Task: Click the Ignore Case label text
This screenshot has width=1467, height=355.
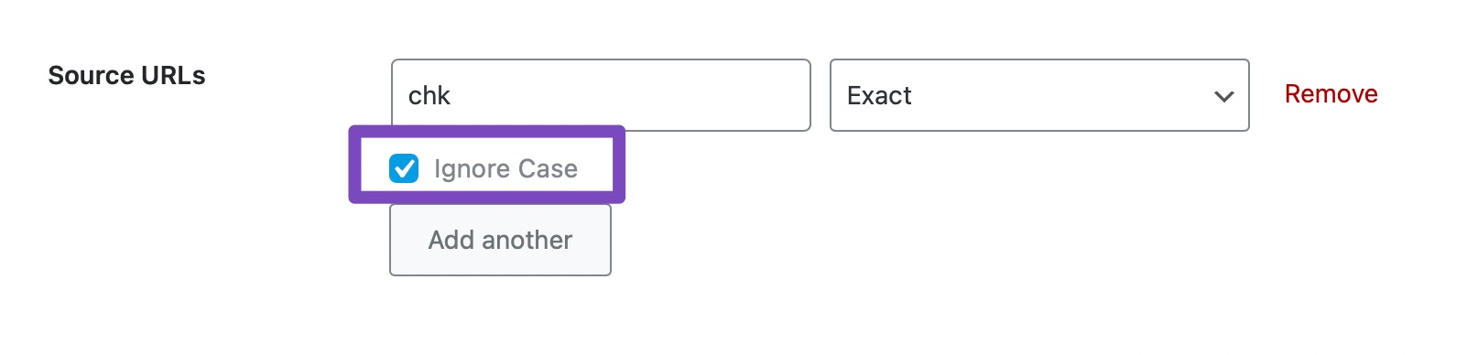Action: [505, 169]
